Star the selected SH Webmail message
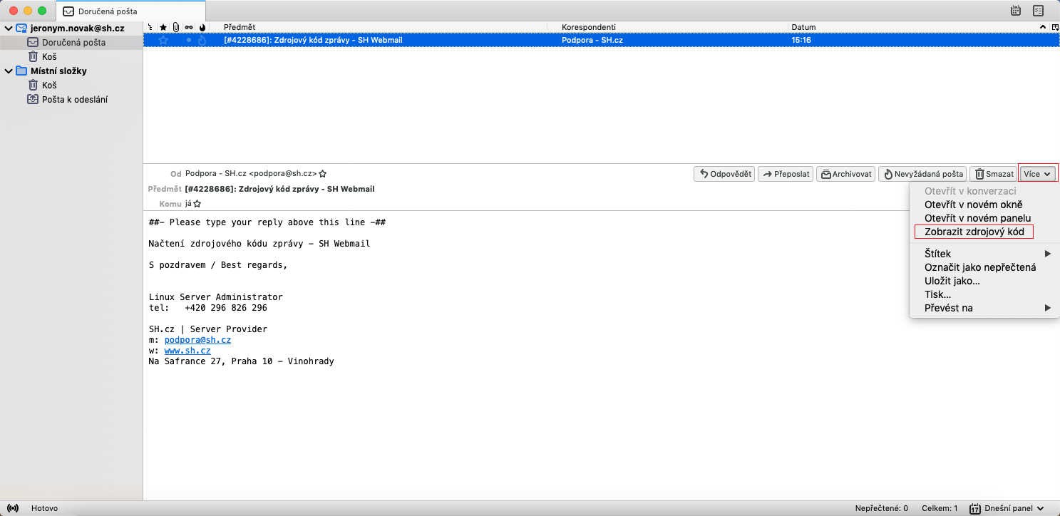1060x516 pixels. coord(163,41)
